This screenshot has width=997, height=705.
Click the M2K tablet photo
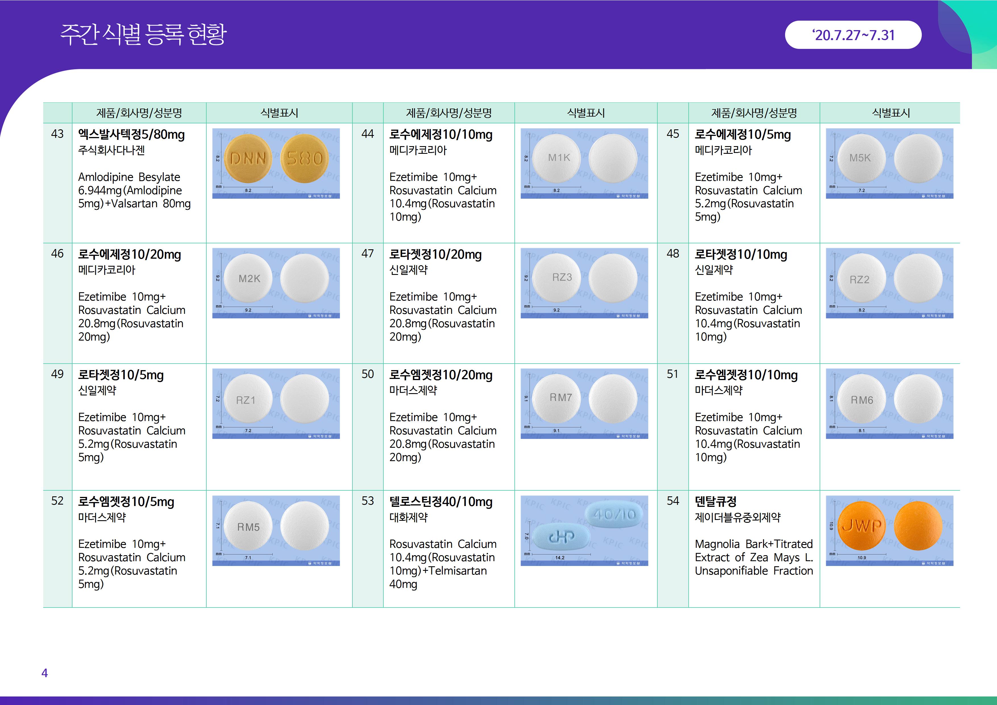pos(248,278)
